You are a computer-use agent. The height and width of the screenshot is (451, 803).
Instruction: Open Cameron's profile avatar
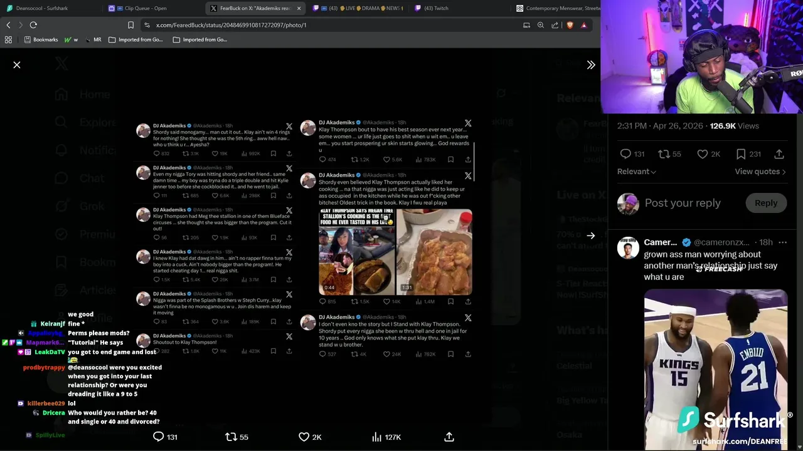(x=628, y=248)
